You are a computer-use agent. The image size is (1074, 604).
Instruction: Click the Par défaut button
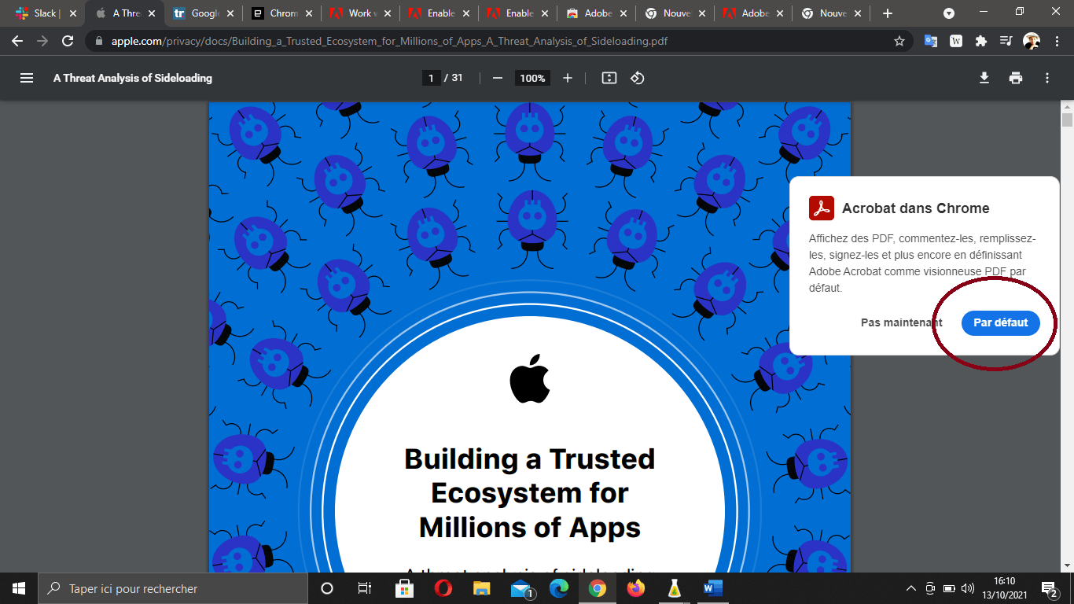click(x=1001, y=322)
